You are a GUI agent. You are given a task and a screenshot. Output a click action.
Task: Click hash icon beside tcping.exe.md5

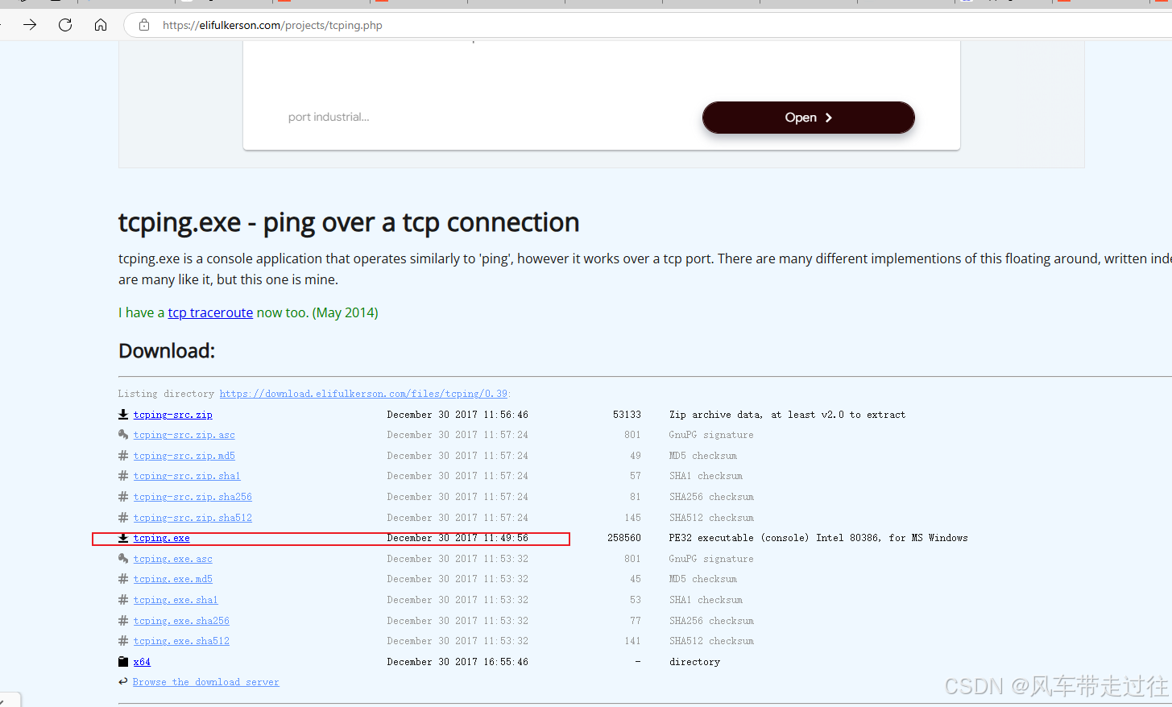pyautogui.click(x=123, y=579)
